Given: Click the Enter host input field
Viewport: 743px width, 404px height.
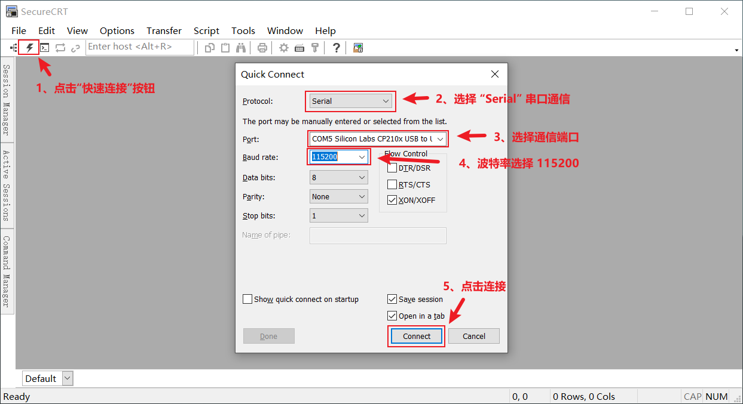Looking at the screenshot, I should coord(140,47).
